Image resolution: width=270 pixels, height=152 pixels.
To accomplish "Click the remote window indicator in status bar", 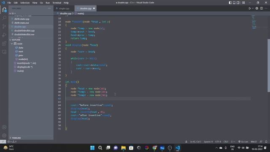I will click(3, 141).
